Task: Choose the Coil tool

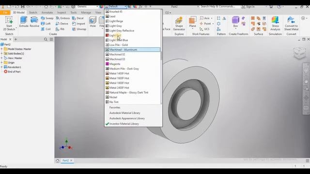Action: pyautogui.click(x=46, y=29)
